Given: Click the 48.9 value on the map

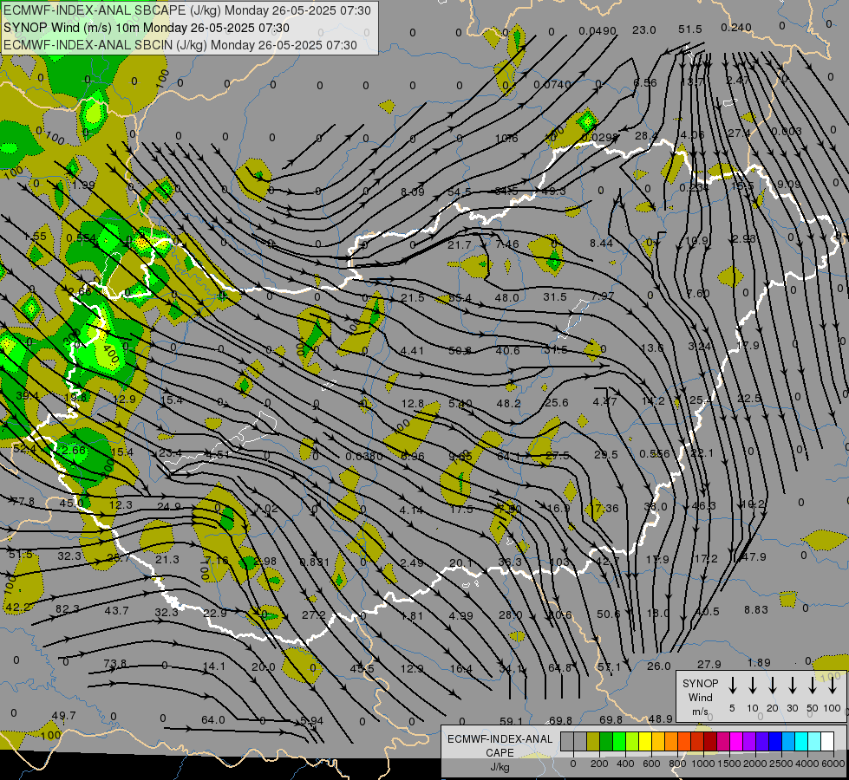Looking at the screenshot, I should click(661, 719).
